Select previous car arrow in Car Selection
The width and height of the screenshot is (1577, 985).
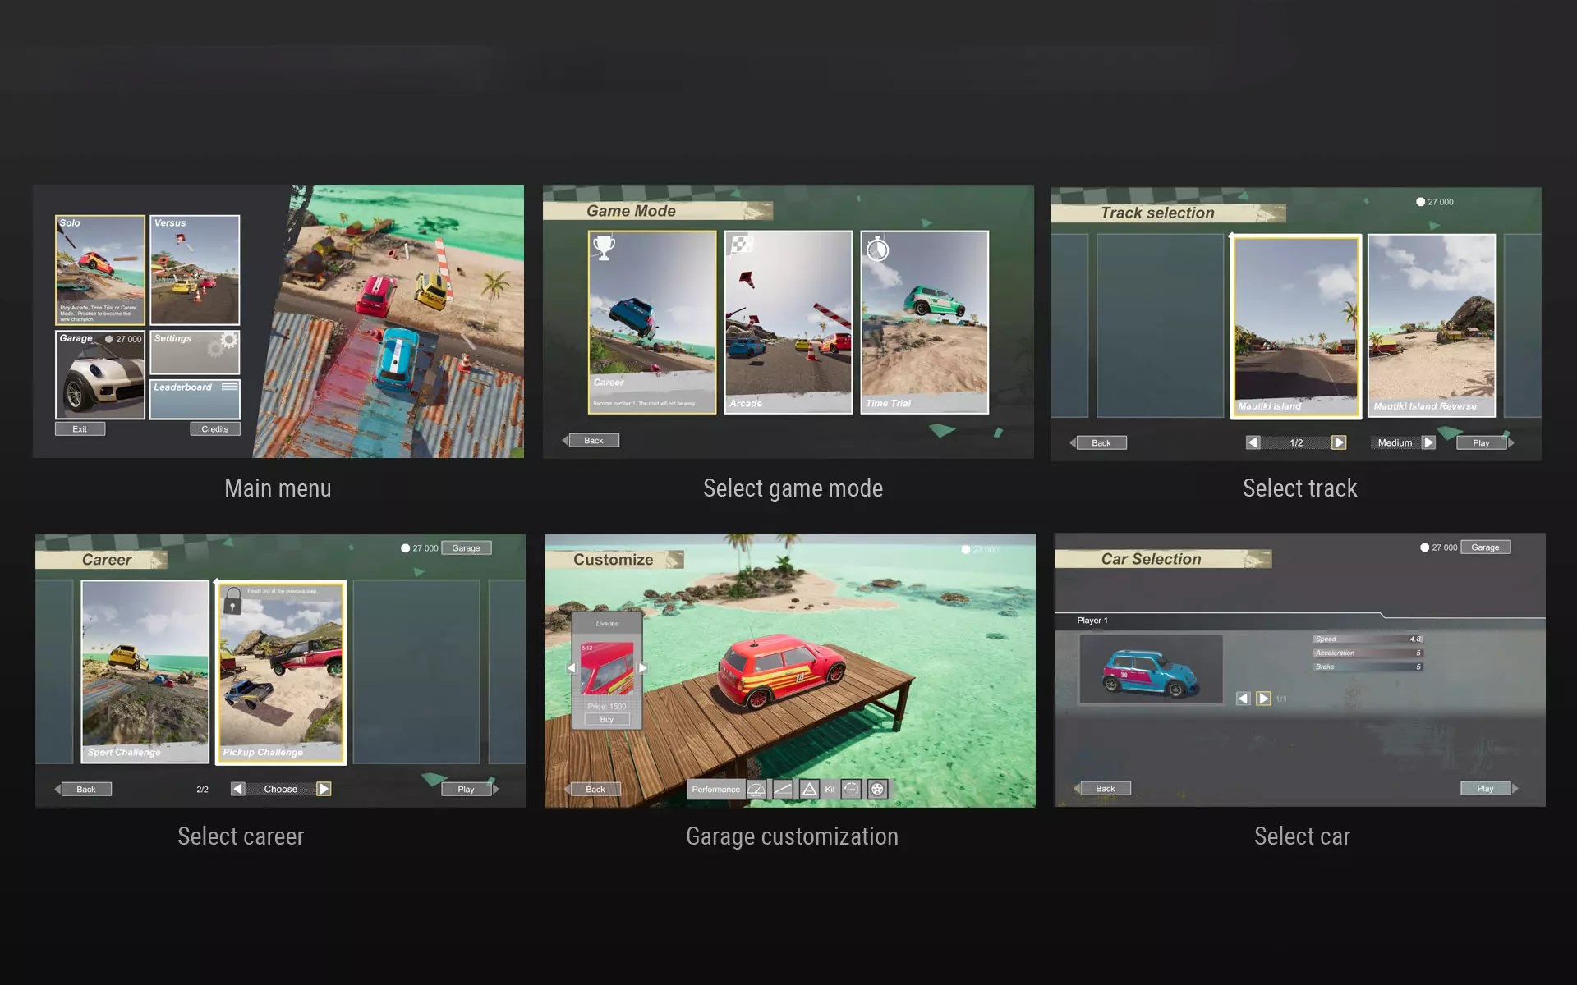[1243, 699]
